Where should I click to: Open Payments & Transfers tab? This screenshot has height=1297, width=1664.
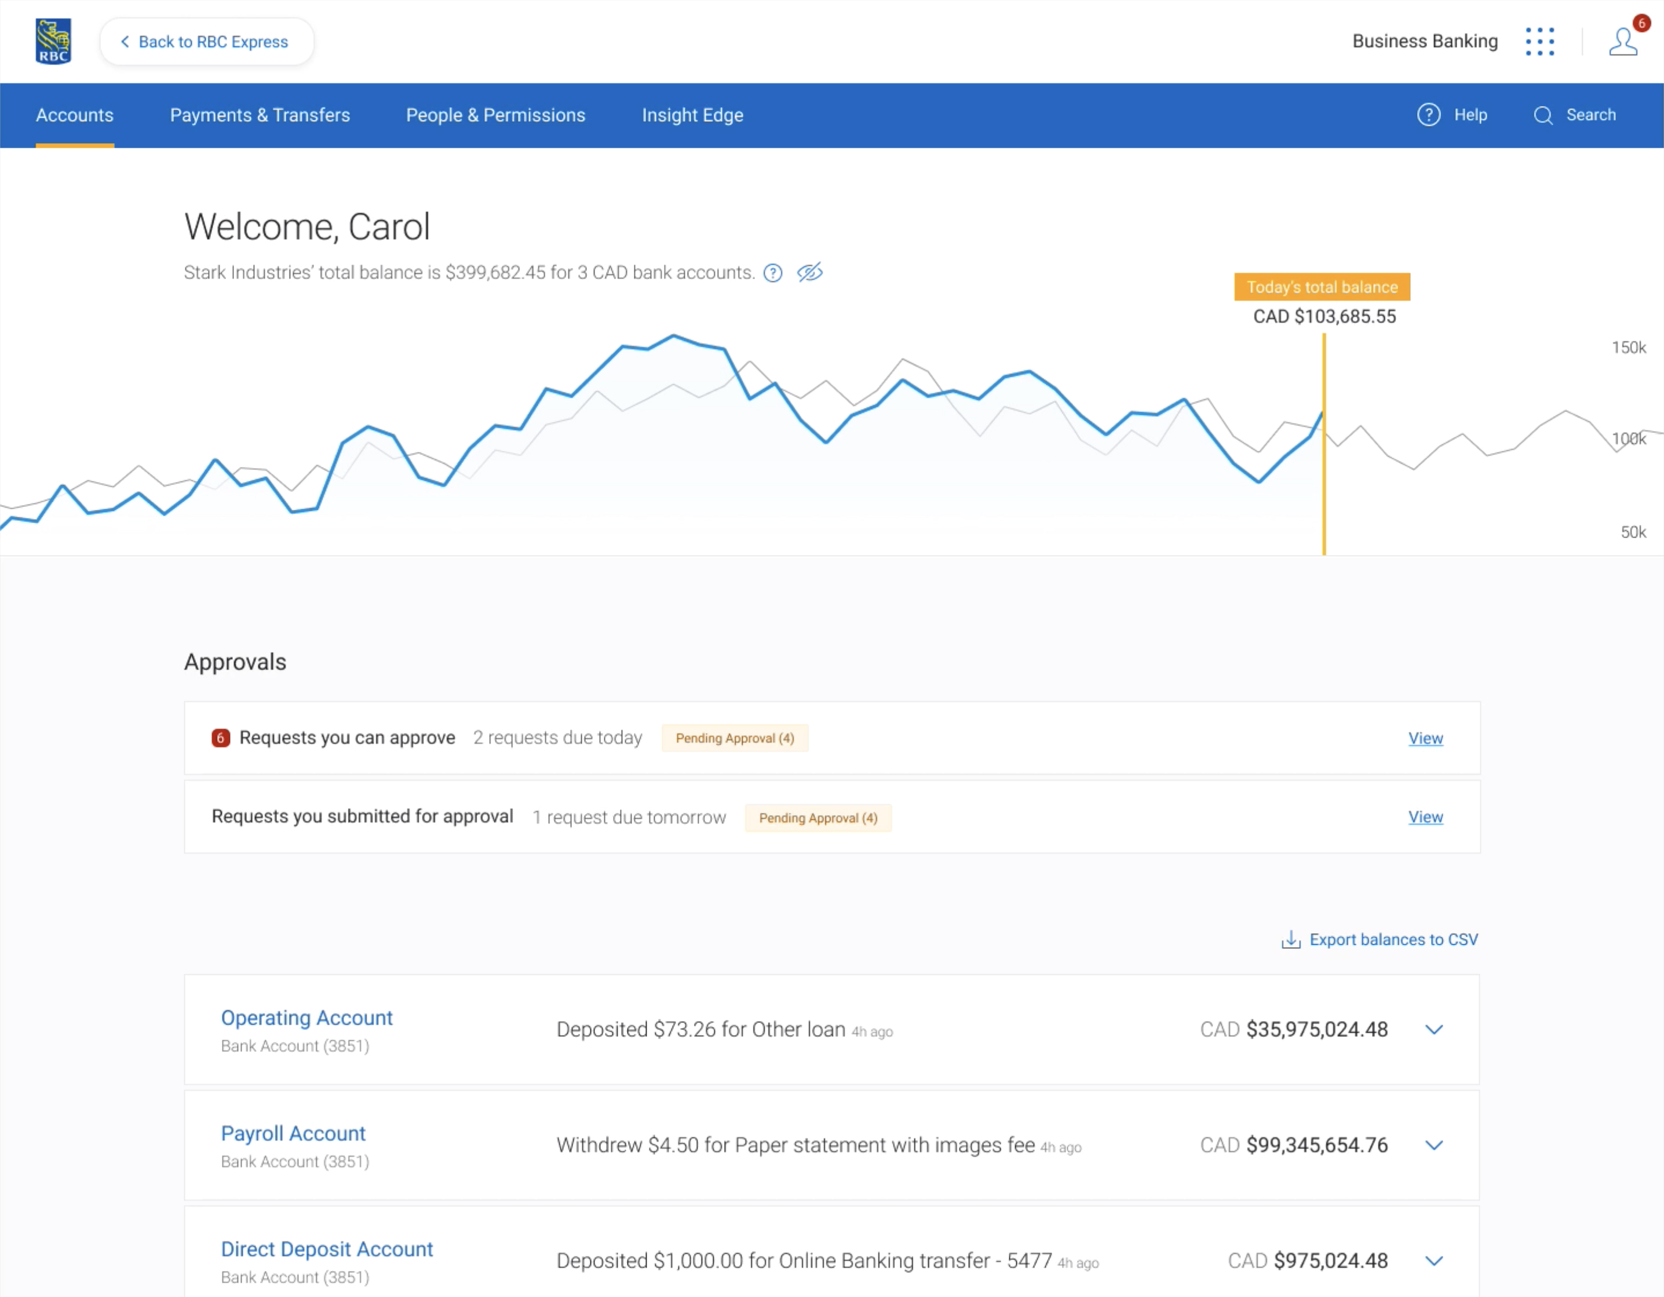pyautogui.click(x=260, y=115)
